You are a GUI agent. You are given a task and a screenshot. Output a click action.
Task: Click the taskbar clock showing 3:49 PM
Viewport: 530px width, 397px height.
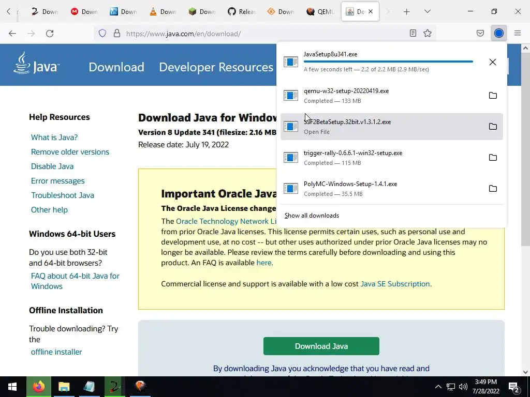[x=485, y=387]
